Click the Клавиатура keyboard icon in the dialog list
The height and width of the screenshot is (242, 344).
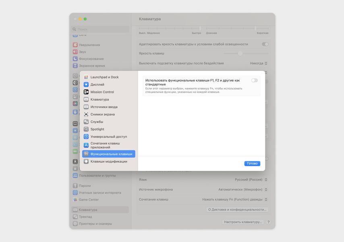(86, 99)
